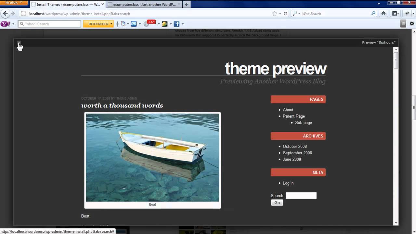Open the toolbar settings gear icon
The image size is (416, 234).
pyautogui.click(x=412, y=23)
